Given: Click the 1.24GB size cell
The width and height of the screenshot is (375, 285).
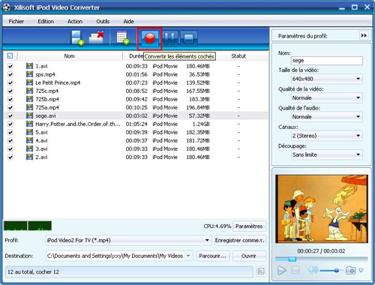Looking at the screenshot, I should point(201,124).
